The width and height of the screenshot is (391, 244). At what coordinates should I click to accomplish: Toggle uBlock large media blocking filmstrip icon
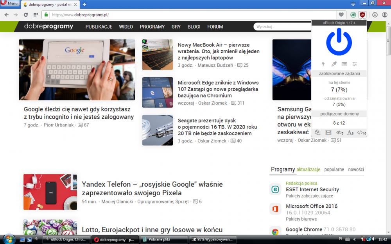point(328,132)
